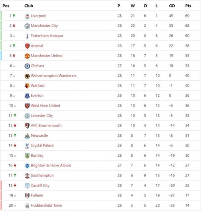Image resolution: width=201 pixels, height=211 pixels.
Task: Click the Wolverhampton Wanderers wolf crest
Action: (x=27, y=76)
